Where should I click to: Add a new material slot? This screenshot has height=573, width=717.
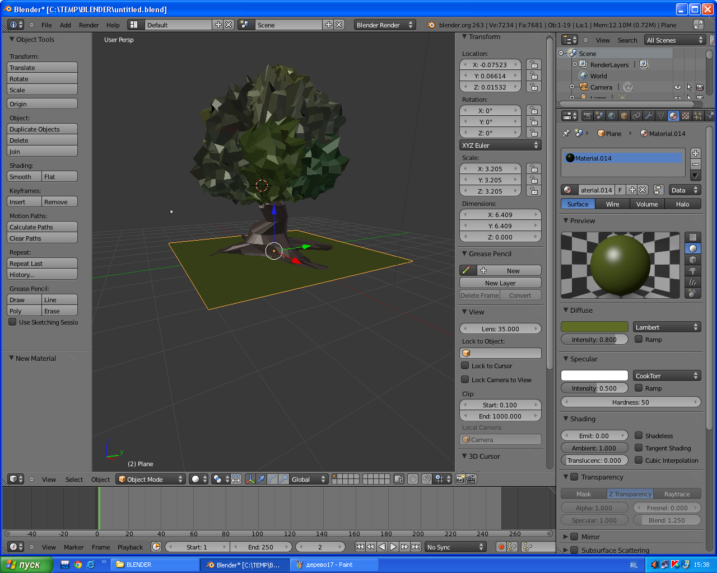[696, 153]
